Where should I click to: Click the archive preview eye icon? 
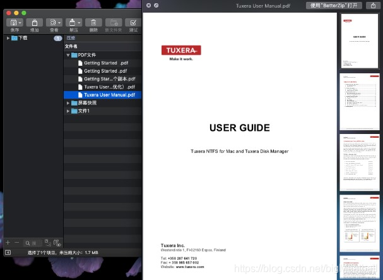57,243
